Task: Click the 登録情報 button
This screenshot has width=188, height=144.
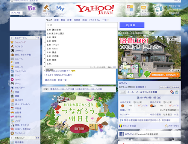Action: click(175, 87)
